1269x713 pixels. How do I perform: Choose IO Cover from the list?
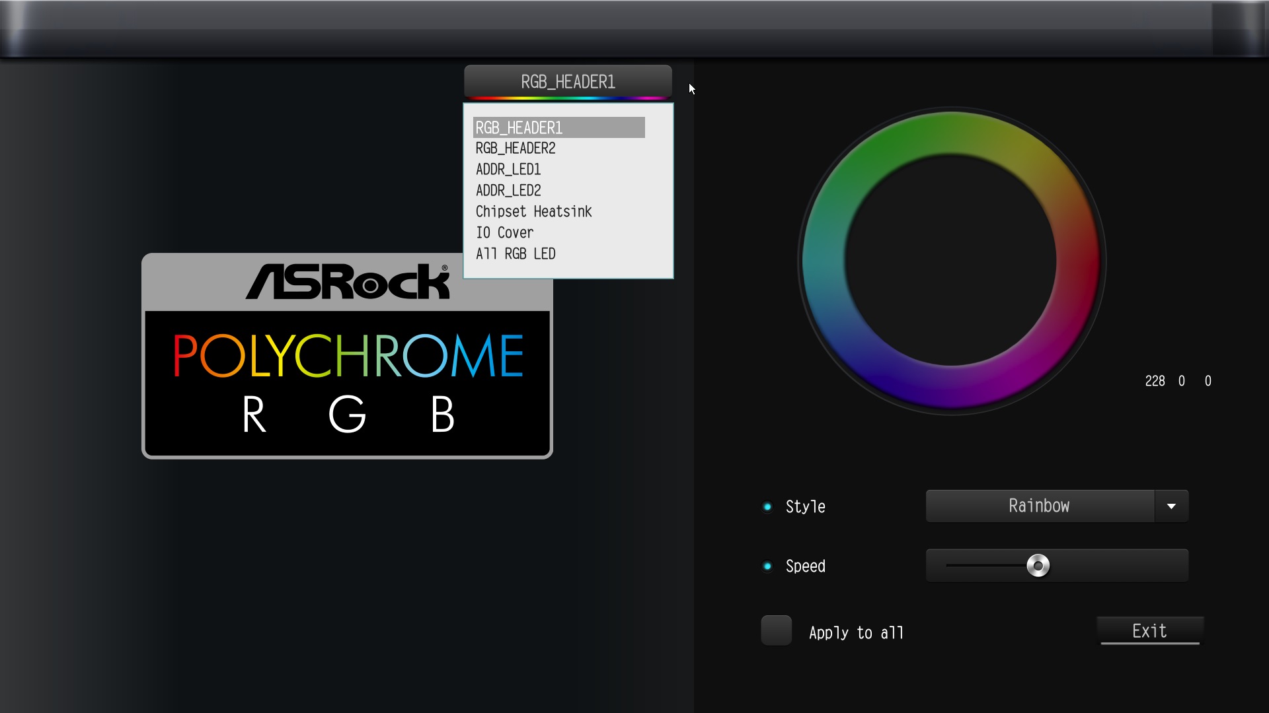tap(504, 233)
